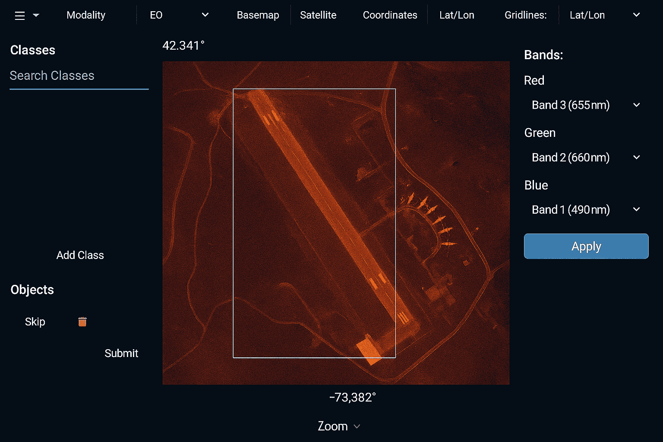Select the Lat/Lon coordinates option
The width and height of the screenshot is (663, 442).
pyautogui.click(x=457, y=15)
